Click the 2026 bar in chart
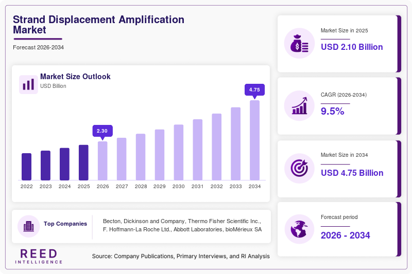The width and height of the screenshot is (412, 274). (x=102, y=161)
